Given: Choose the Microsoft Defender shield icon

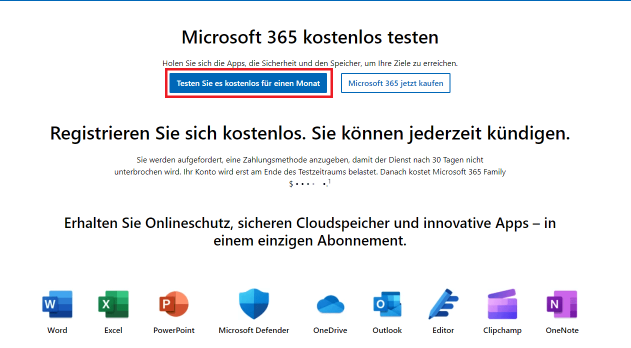Looking at the screenshot, I should coord(254,304).
